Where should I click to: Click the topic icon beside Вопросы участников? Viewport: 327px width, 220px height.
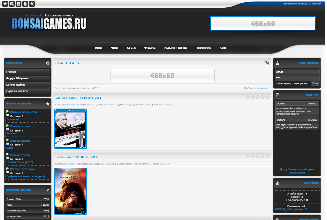point(7,169)
